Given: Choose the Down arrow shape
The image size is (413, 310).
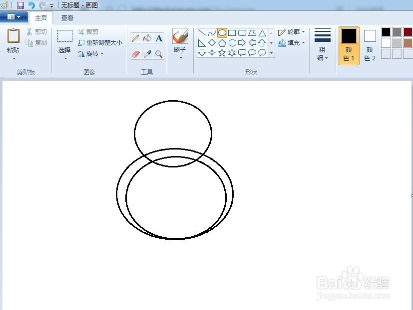Looking at the screenshot, I should coord(202,53).
